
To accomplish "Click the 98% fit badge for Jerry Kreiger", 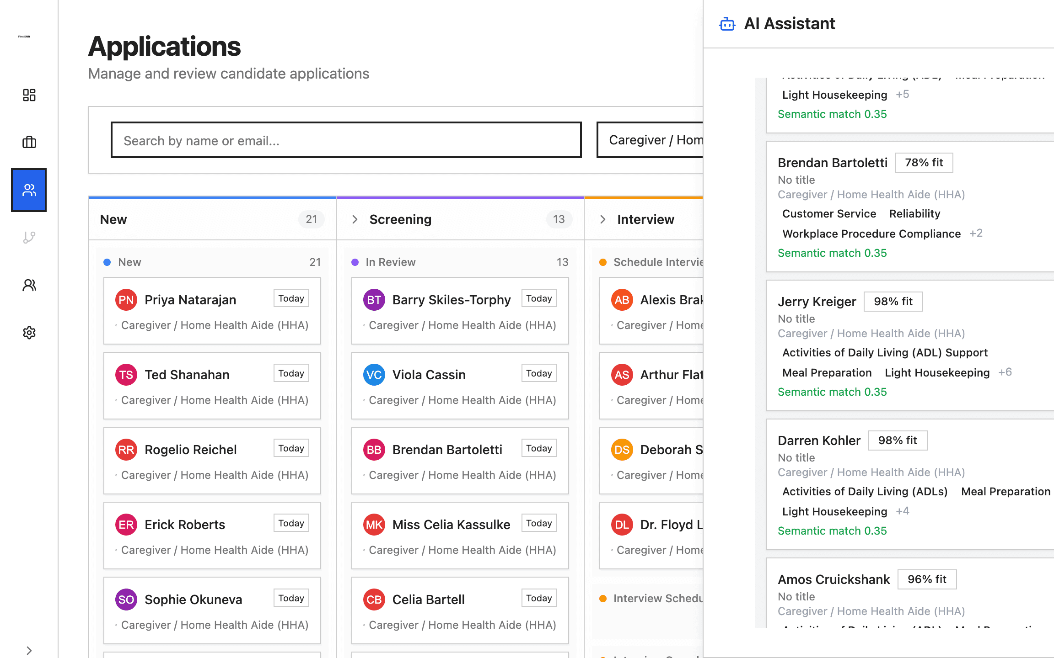I will (893, 302).
